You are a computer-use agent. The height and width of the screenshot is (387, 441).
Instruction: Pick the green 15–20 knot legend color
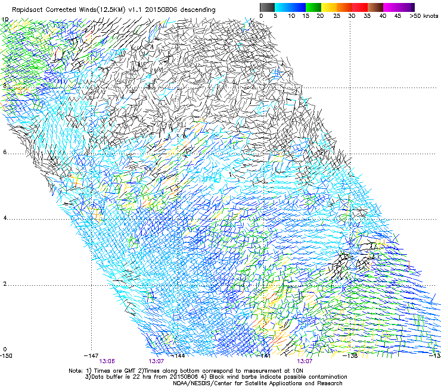(313, 7)
